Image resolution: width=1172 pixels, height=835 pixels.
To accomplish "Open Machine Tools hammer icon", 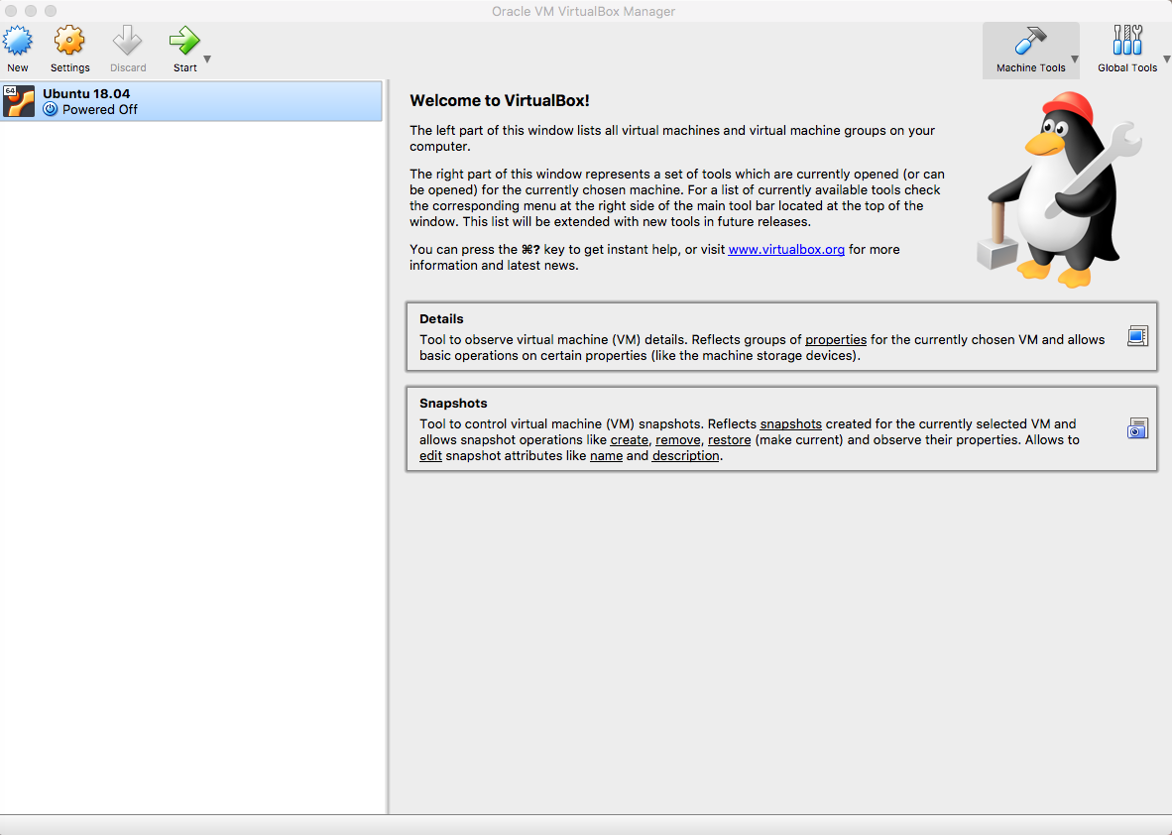I will [x=1031, y=41].
